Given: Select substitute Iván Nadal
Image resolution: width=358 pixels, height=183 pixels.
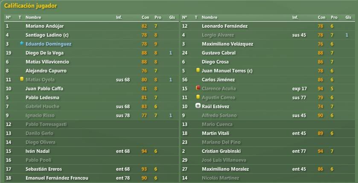Looking at the screenshot, I should pyautogui.click(x=38, y=151).
